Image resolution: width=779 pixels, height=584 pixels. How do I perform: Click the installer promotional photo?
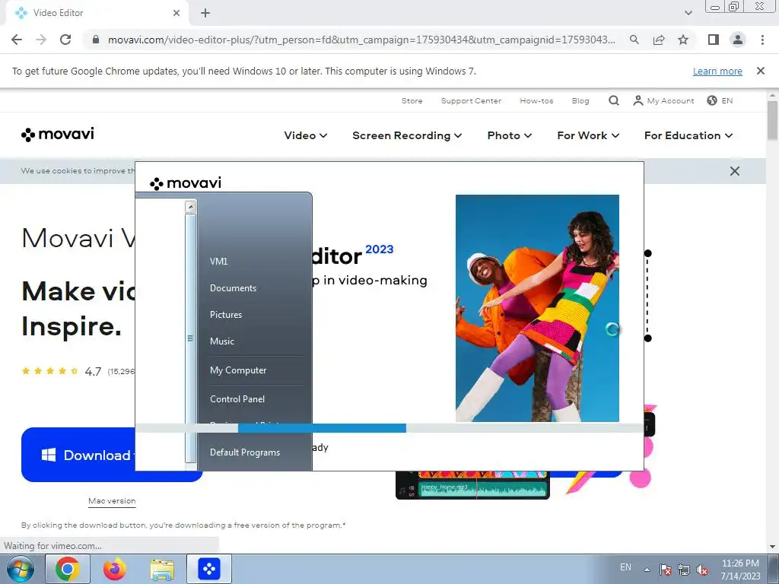tap(537, 308)
